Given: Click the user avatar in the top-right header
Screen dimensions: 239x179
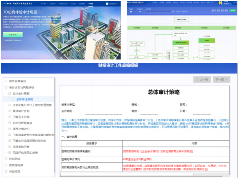Looking at the screenshot, I should (x=220, y=3).
